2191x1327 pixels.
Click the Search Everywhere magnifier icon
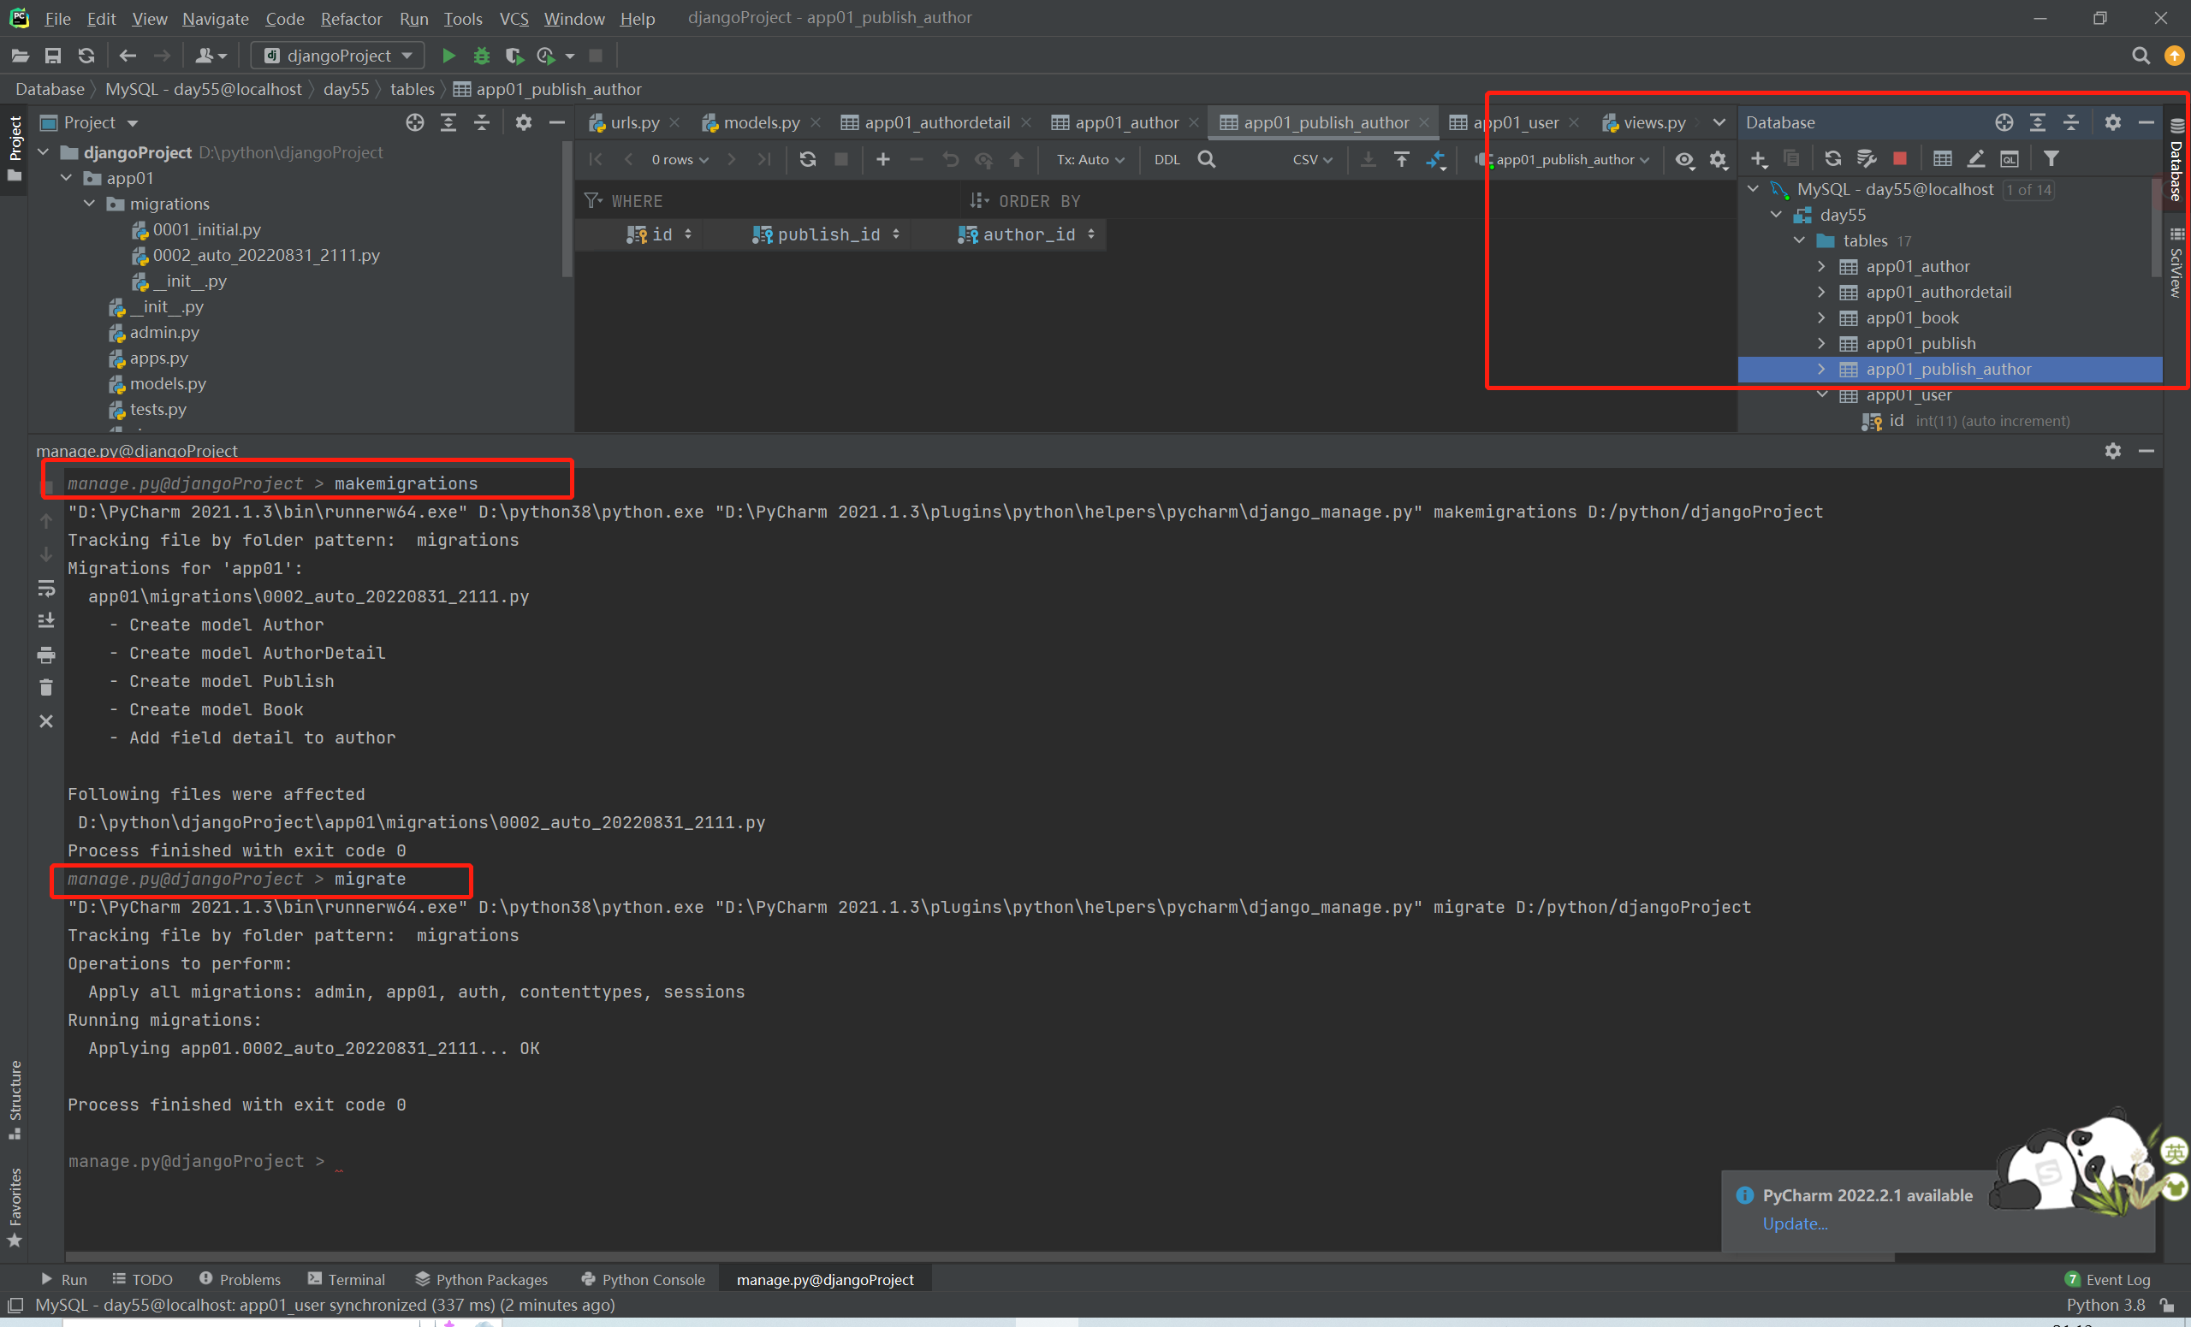click(2141, 56)
